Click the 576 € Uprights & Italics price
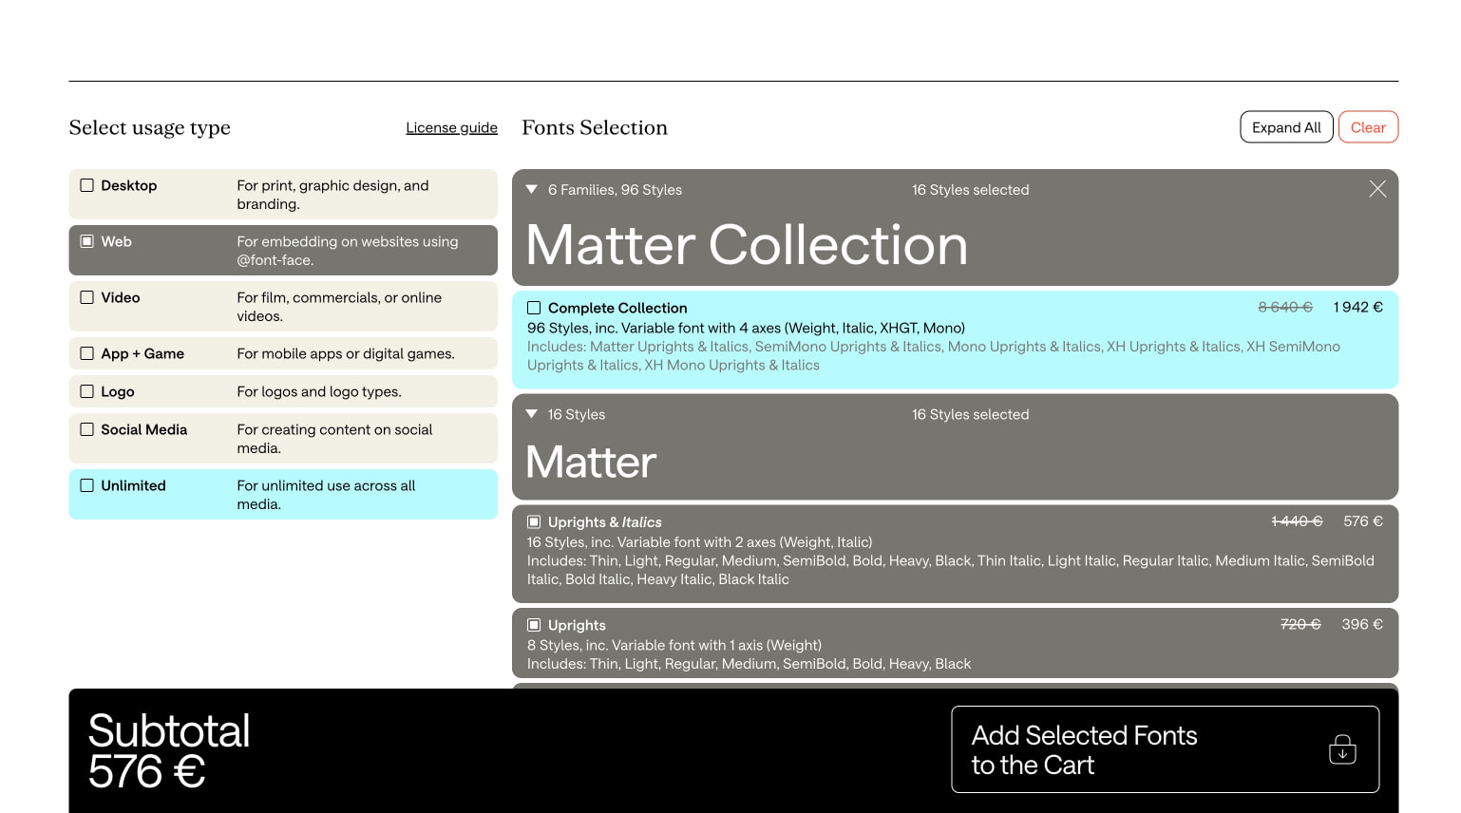This screenshot has width=1461, height=813. [1363, 521]
